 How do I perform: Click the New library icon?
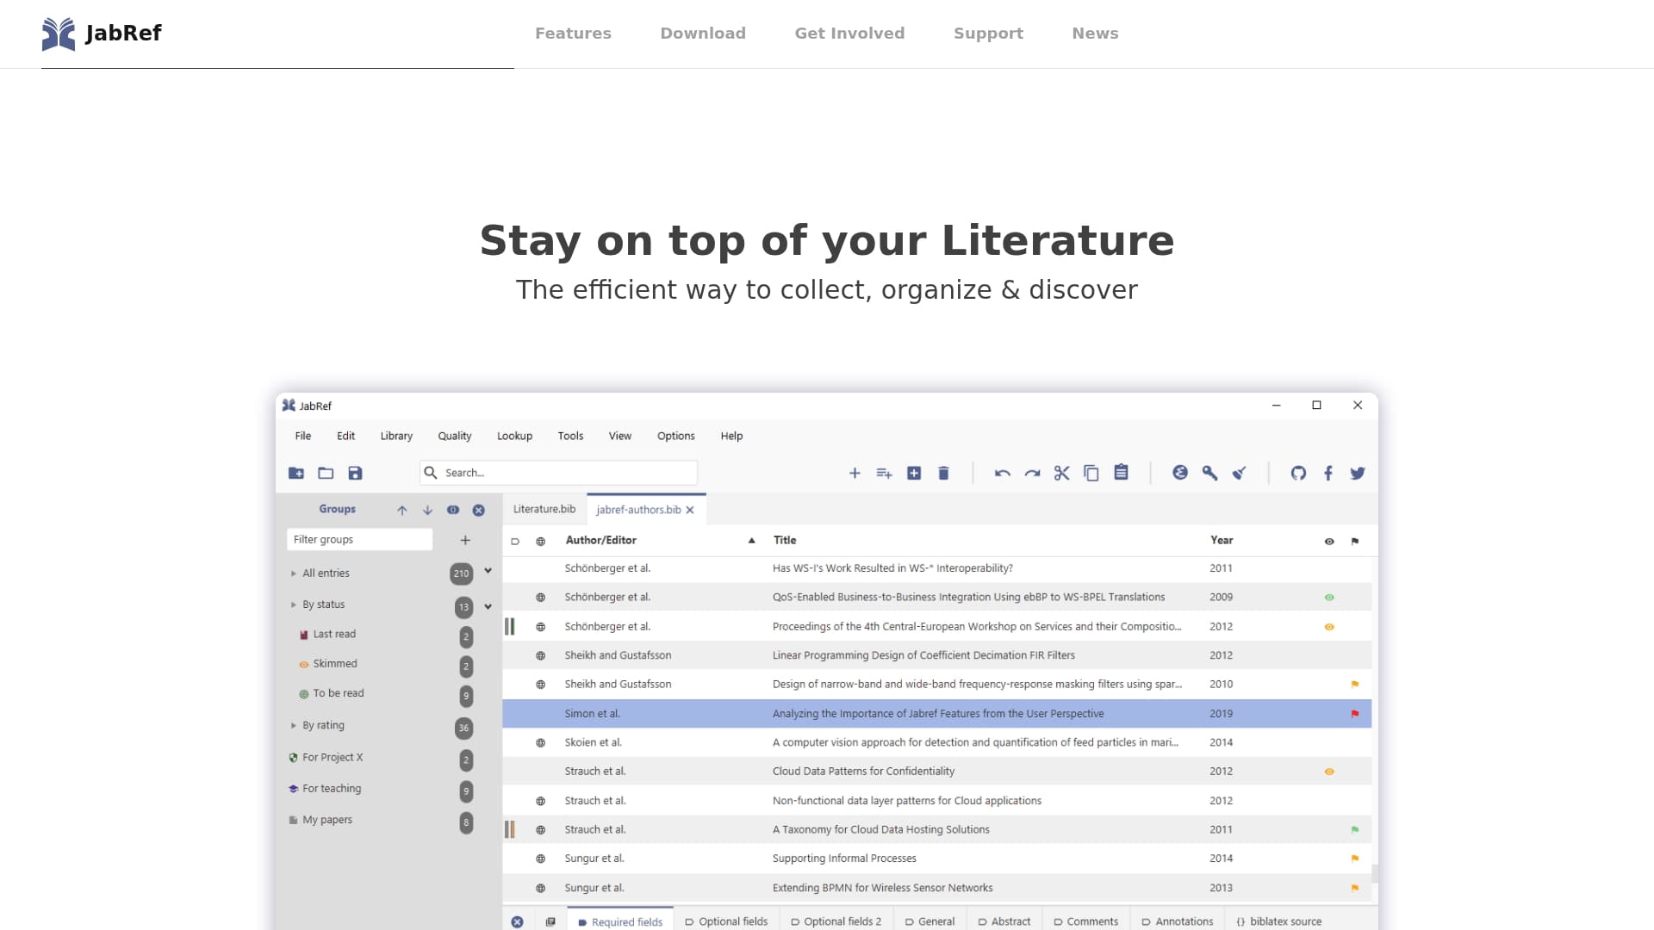(296, 473)
